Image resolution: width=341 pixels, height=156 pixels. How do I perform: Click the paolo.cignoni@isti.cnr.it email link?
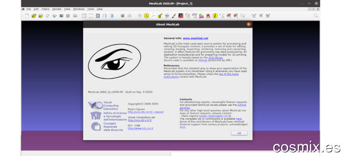click(x=215, y=116)
